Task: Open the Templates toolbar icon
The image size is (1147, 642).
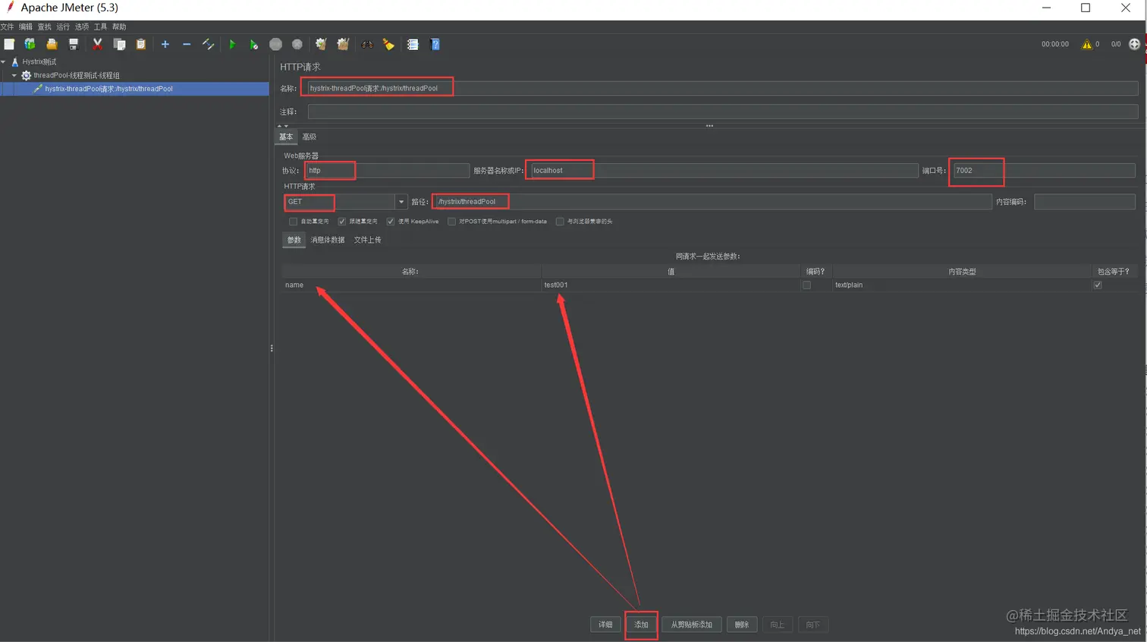Action: (30, 44)
